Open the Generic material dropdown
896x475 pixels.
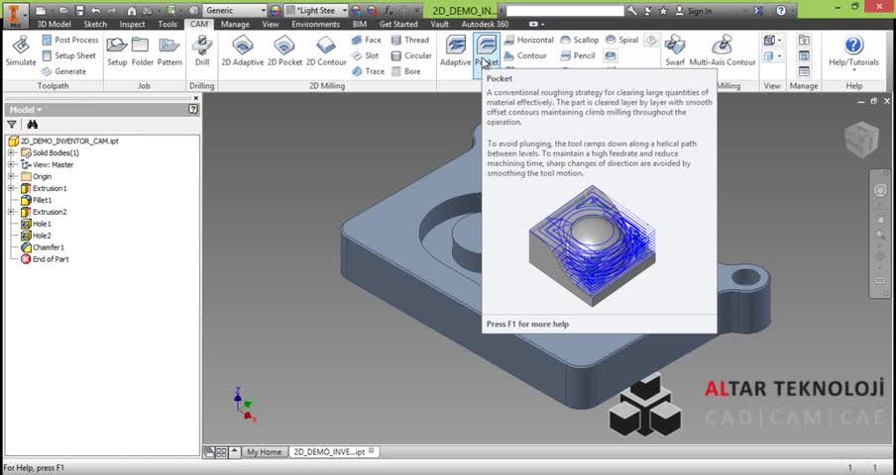(x=235, y=10)
